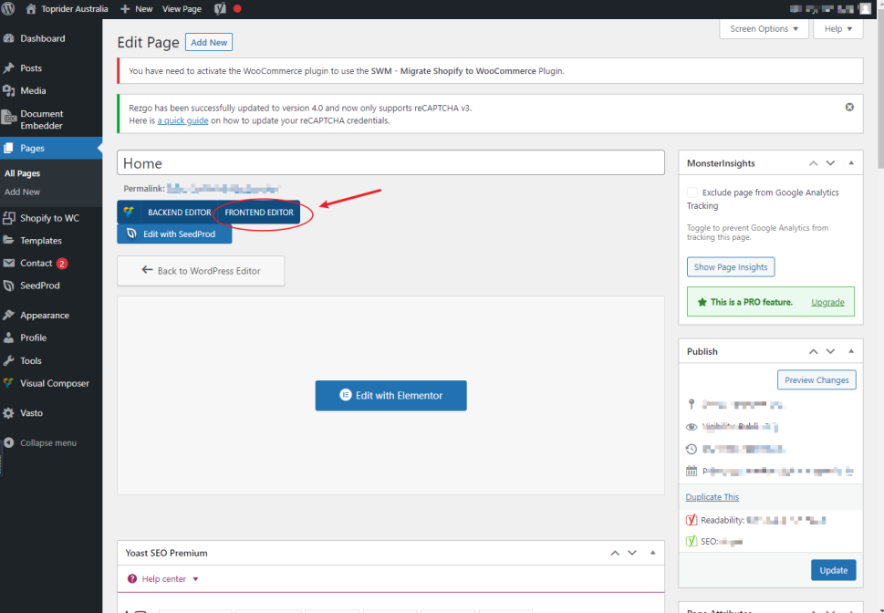Click the Collapse menu arrow icon
The image size is (884, 613).
pyautogui.click(x=8, y=442)
